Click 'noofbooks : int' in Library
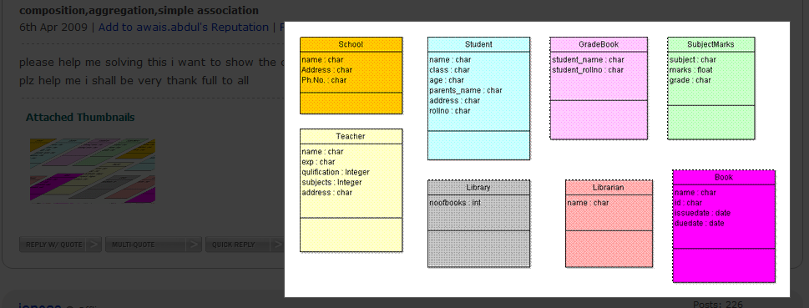Viewport: 809px width, 308px height. (x=455, y=203)
